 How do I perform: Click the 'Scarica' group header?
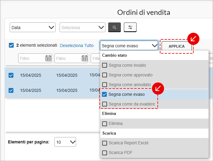coord(109,133)
